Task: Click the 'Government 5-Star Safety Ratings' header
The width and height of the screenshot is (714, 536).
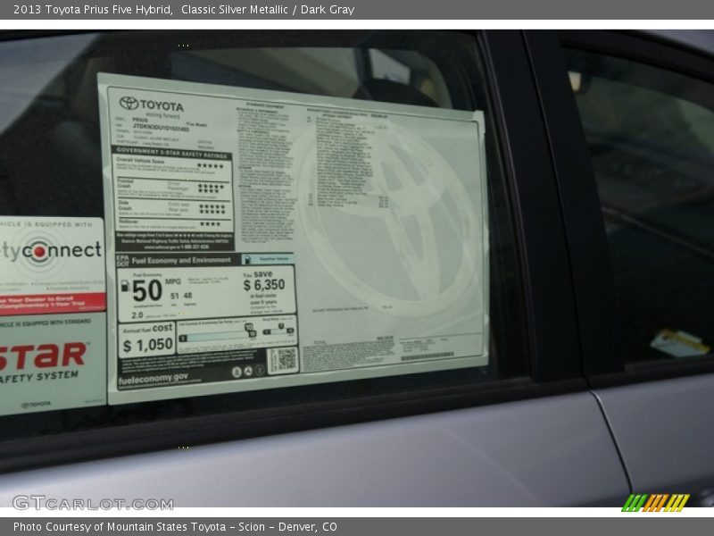Action: tap(171, 153)
